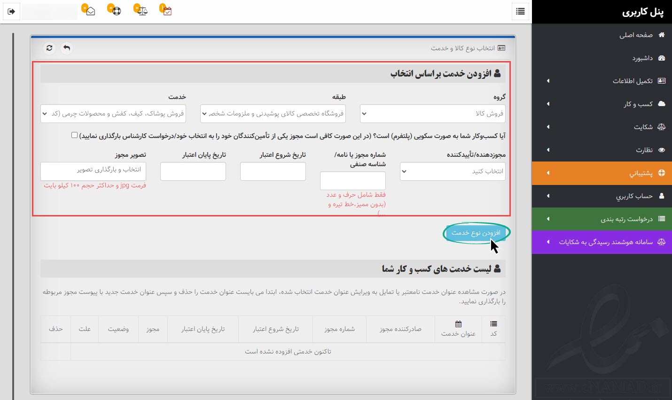Click the افزودن خدمت براساس انتخاب heading

point(441,73)
